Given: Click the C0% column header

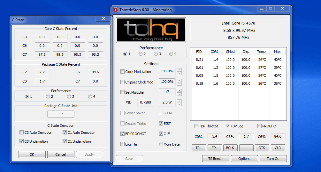Looking at the screenshot, I should tap(215, 52).
